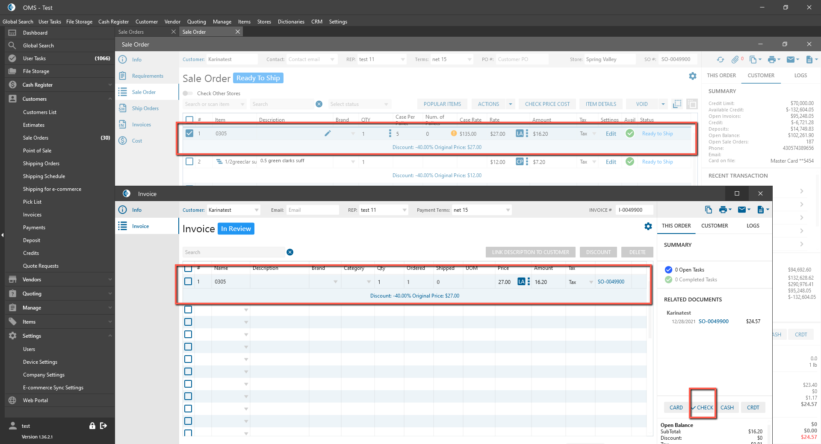Image resolution: width=821 pixels, height=444 pixels.
Task: Open the Invoice Payment Terms dropdown
Action: pos(508,210)
